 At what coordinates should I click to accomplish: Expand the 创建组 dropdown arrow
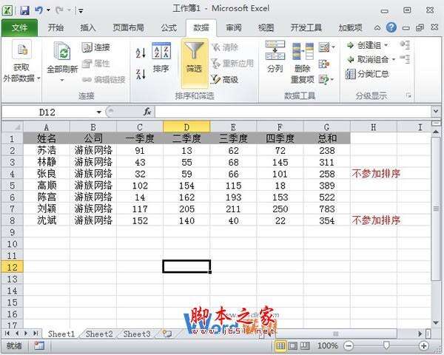(386, 45)
